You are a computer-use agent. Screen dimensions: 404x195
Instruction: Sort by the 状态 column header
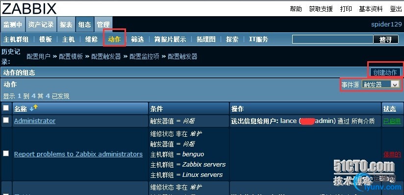coord(390,109)
